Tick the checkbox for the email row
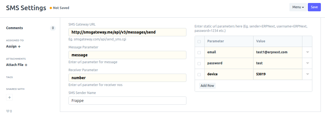 199,52
